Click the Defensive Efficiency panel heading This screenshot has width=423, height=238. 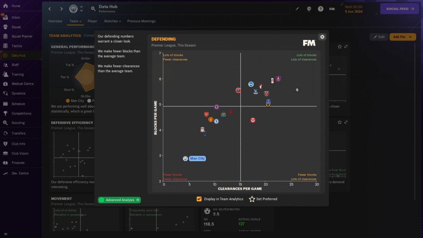click(72, 123)
